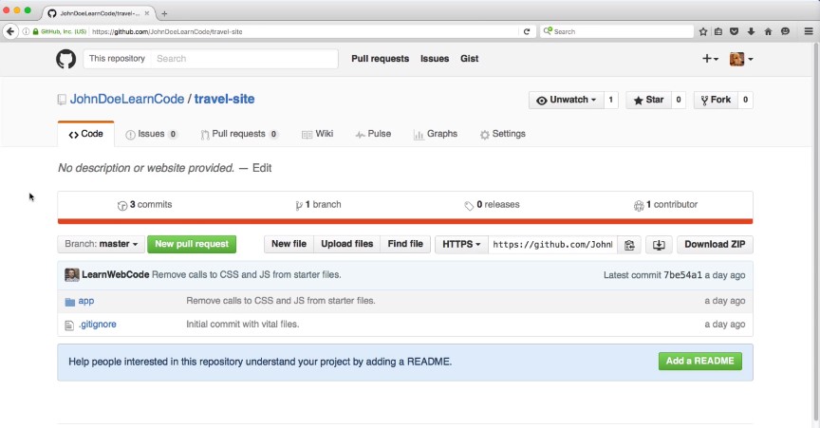
Task: Expand the plus create-new dropdown
Action: [x=710, y=59]
